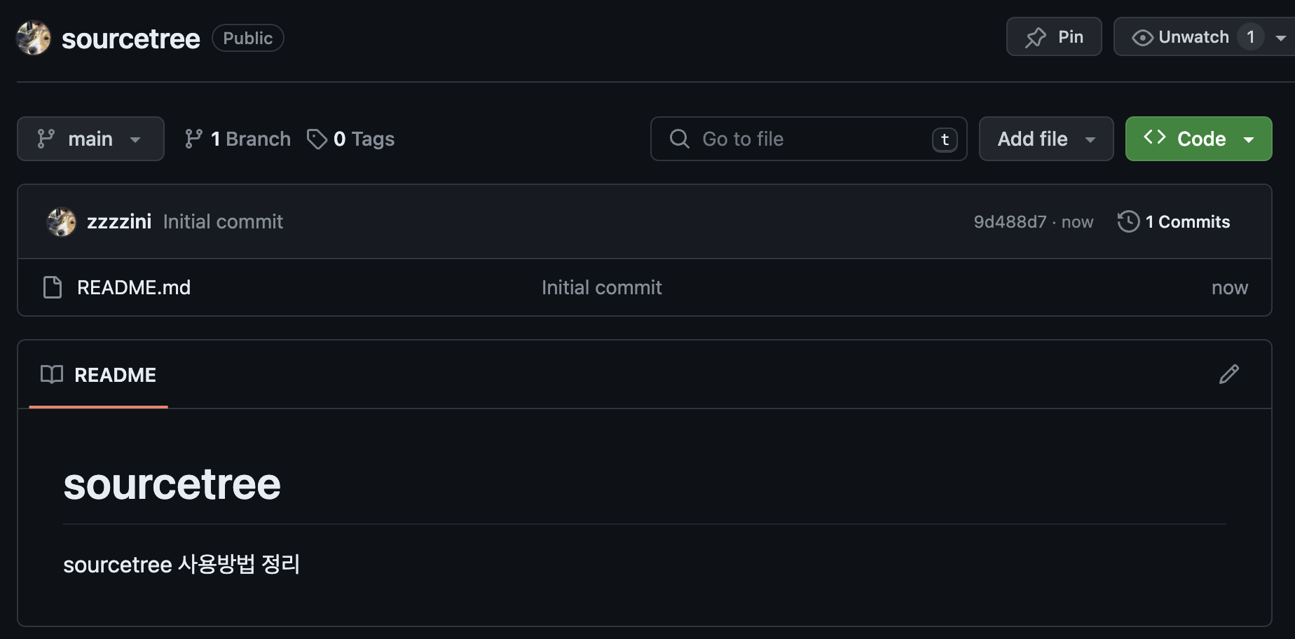Click the repository owner avatar beside sourcetree title

point(34,38)
